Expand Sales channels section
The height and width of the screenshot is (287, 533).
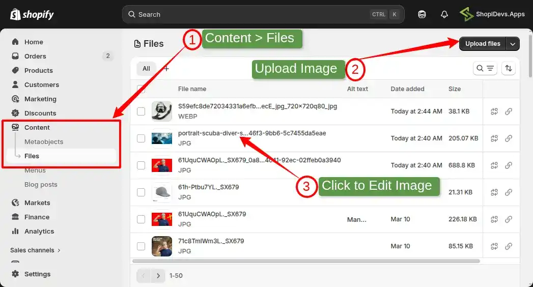pos(35,250)
